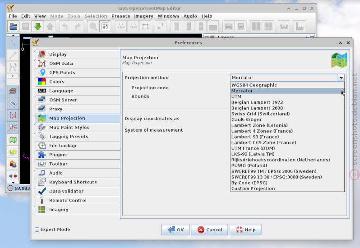Viewport: 360px width, 248px height.
Task: Pick Lambert 93 (France) option
Action: point(287,137)
